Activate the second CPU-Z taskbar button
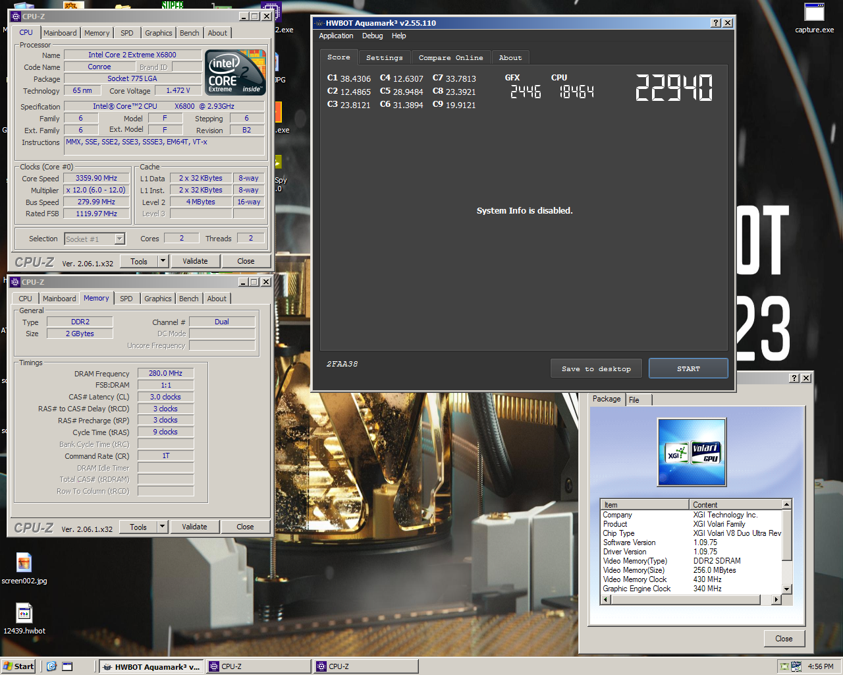This screenshot has height=675, width=843. [366, 666]
